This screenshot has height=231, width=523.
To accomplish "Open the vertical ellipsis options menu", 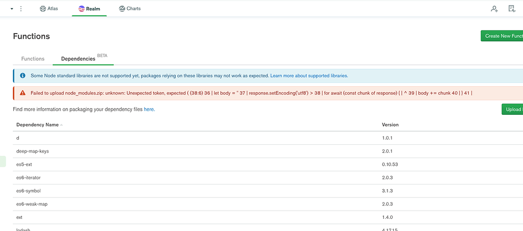I will (x=21, y=9).
